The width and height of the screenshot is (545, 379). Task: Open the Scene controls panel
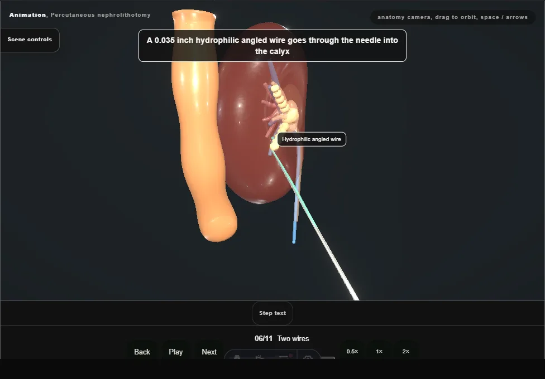click(x=30, y=40)
